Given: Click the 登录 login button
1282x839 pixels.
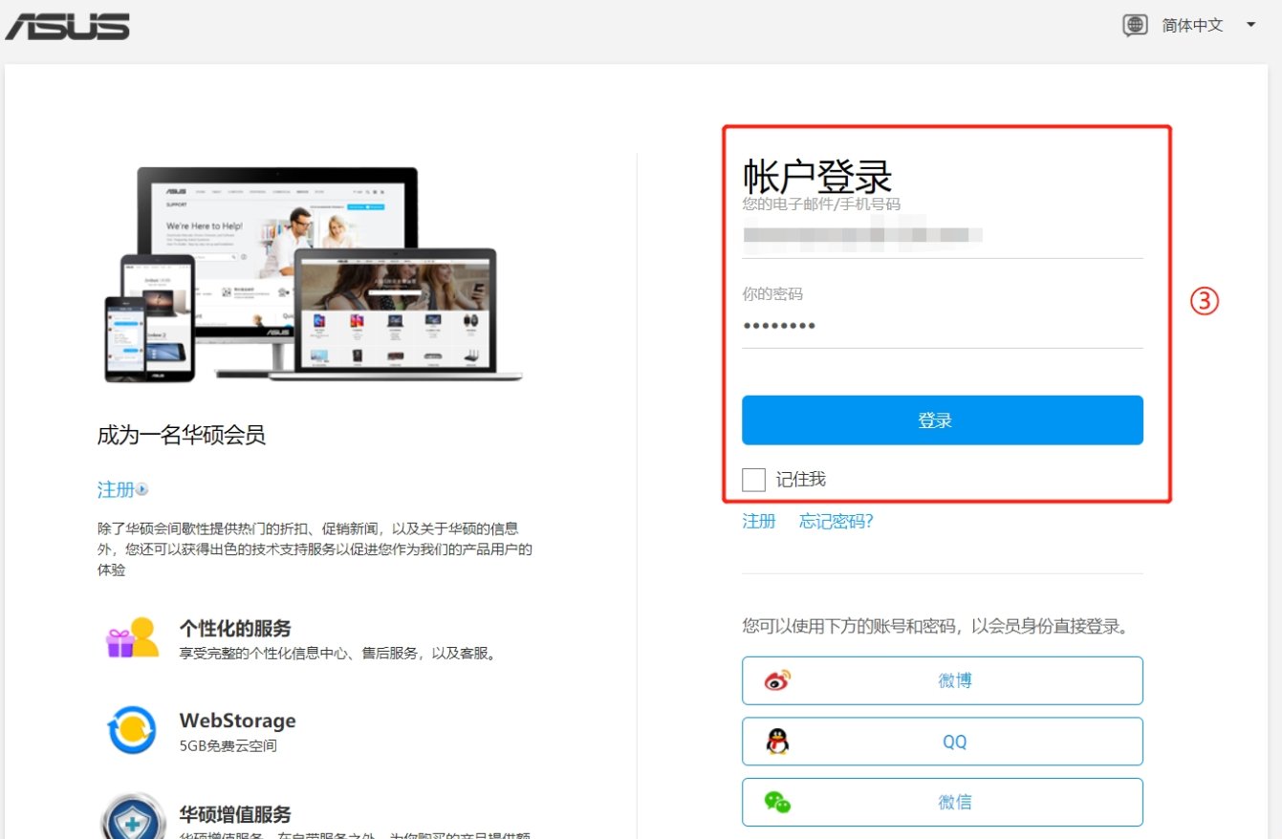Looking at the screenshot, I should (x=943, y=419).
